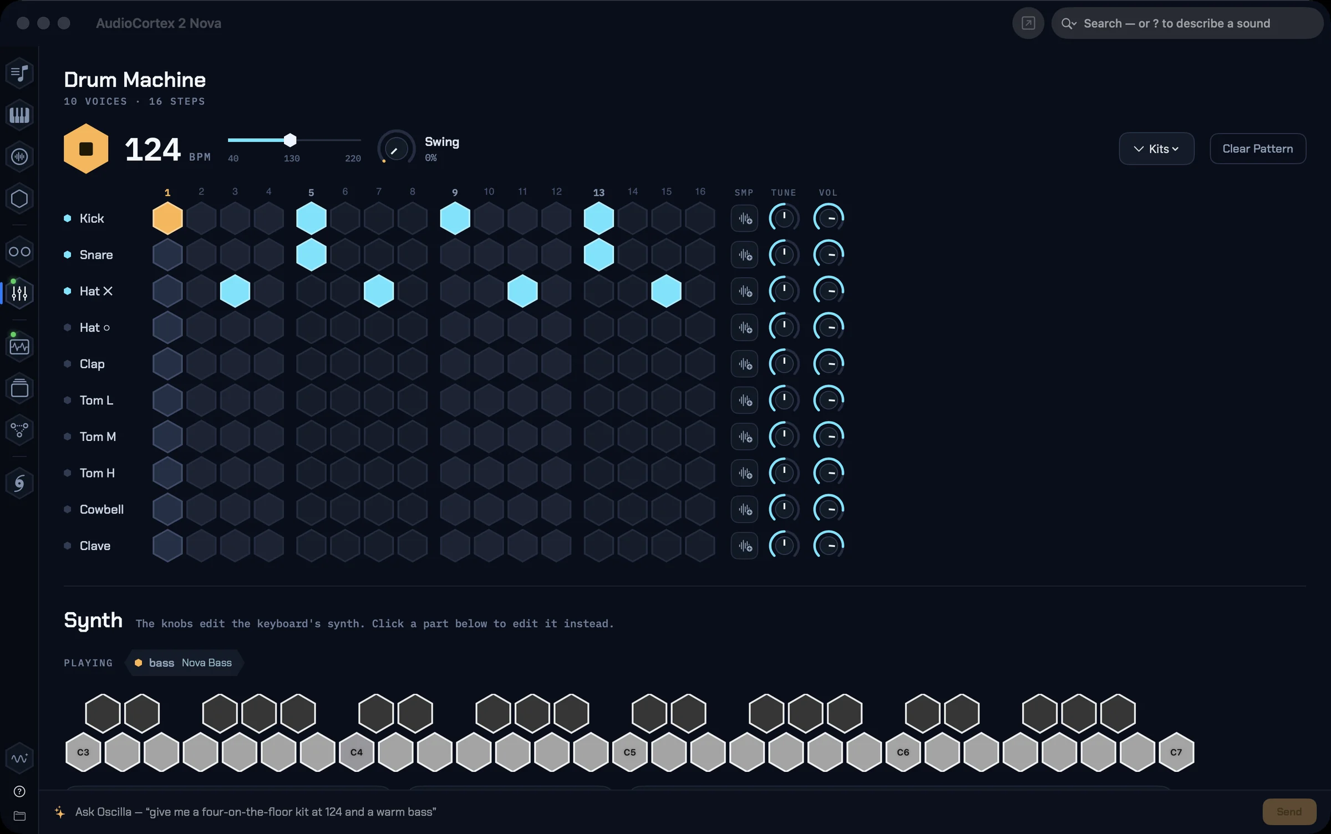The image size is (1331, 834).
Task: Click the pop-out window icon beside search
Action: 1028,23
